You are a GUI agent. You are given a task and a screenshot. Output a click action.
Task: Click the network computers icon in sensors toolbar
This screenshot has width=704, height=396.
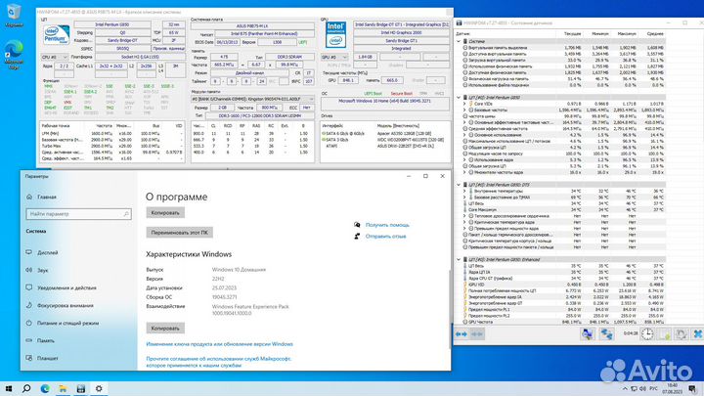(x=587, y=334)
